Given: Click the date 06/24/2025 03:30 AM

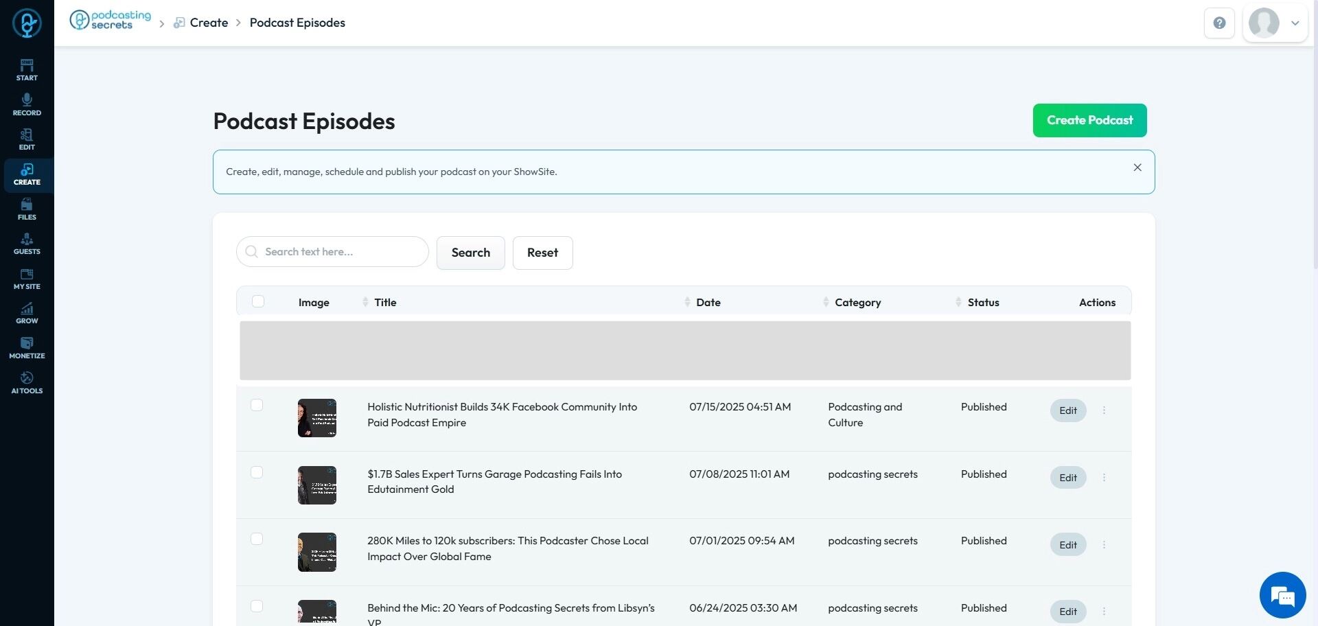Looking at the screenshot, I should 743,608.
